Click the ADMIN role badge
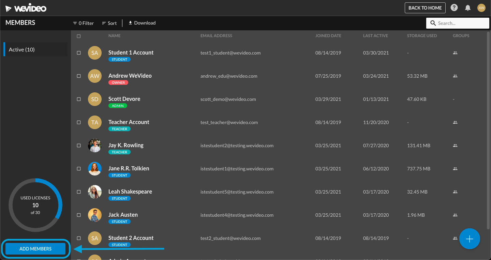491x260 pixels. [118, 106]
